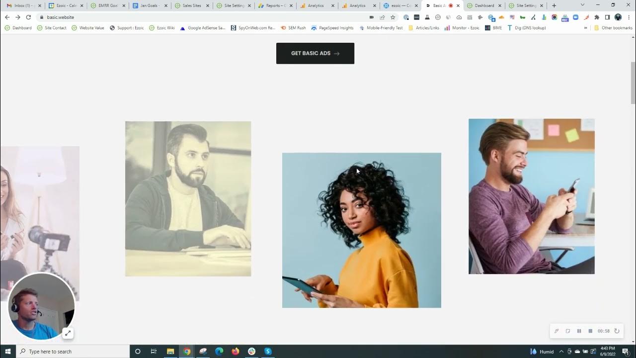
Task: Switch to the Sales Sites tab
Action: coord(191,5)
